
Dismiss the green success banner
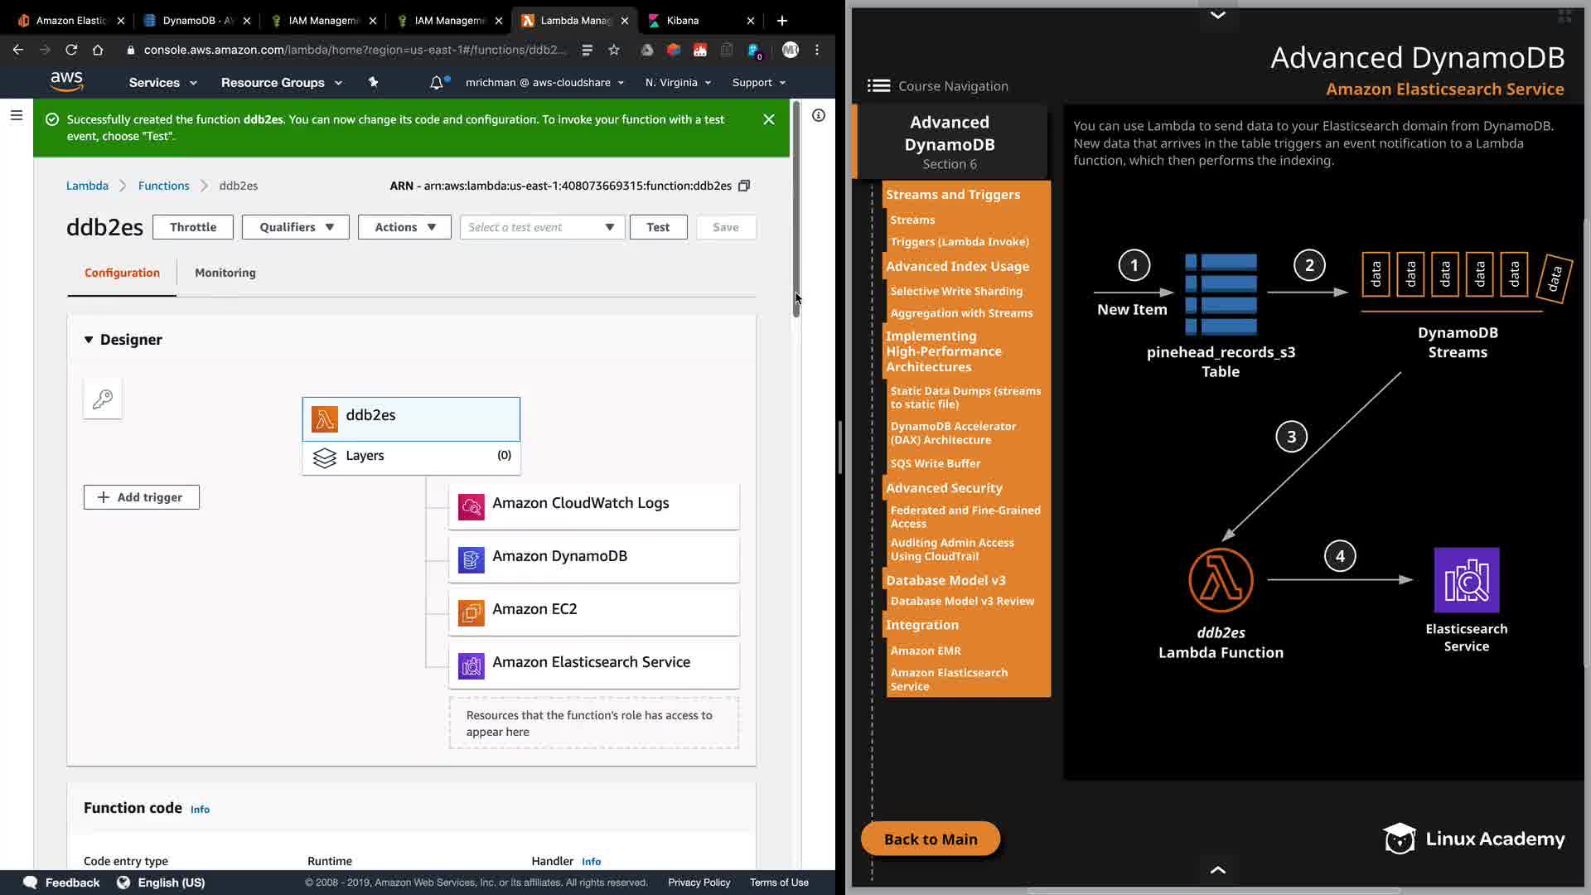click(769, 120)
